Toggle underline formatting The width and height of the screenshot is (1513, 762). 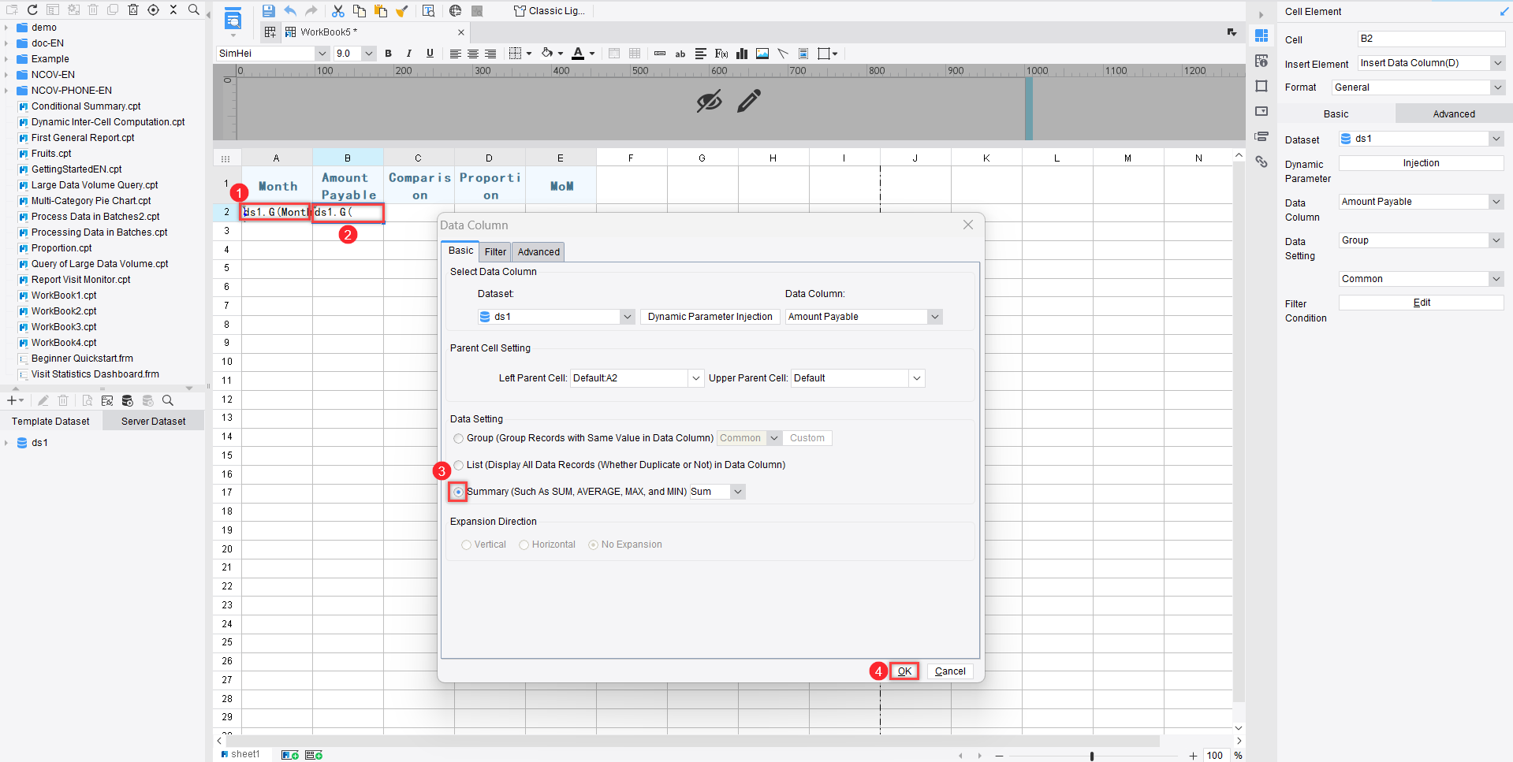(x=430, y=54)
